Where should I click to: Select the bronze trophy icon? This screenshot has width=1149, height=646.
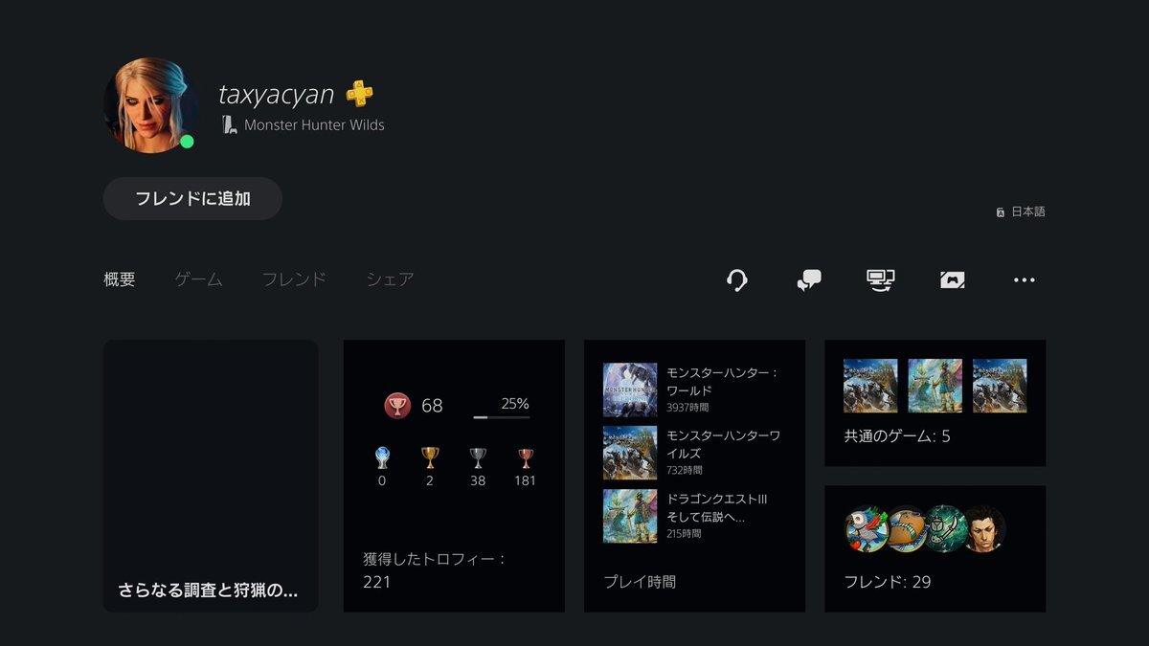coord(525,457)
